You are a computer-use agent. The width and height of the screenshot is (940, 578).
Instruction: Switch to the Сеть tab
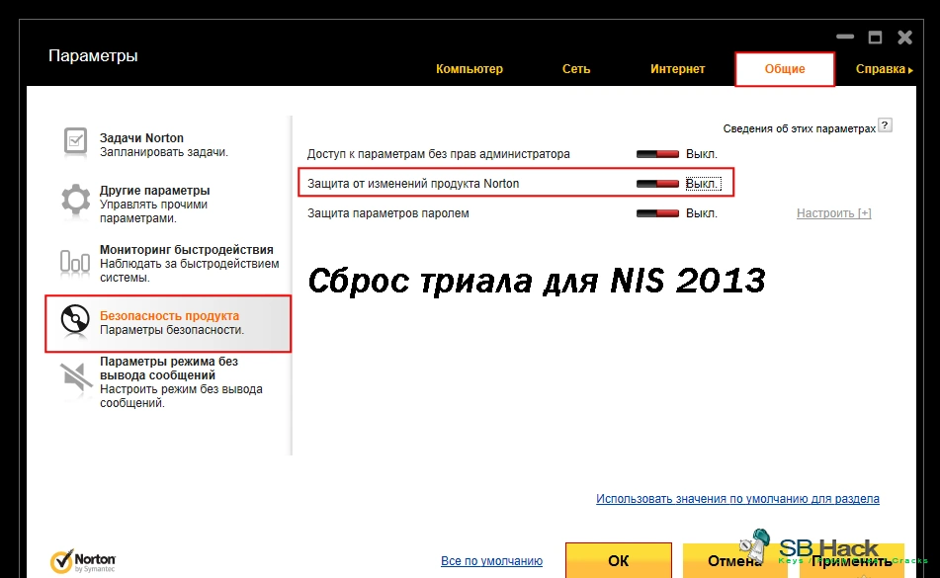pos(576,69)
